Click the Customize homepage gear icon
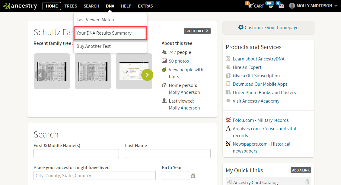Viewport: 341px width, 185px height. coord(241,27)
